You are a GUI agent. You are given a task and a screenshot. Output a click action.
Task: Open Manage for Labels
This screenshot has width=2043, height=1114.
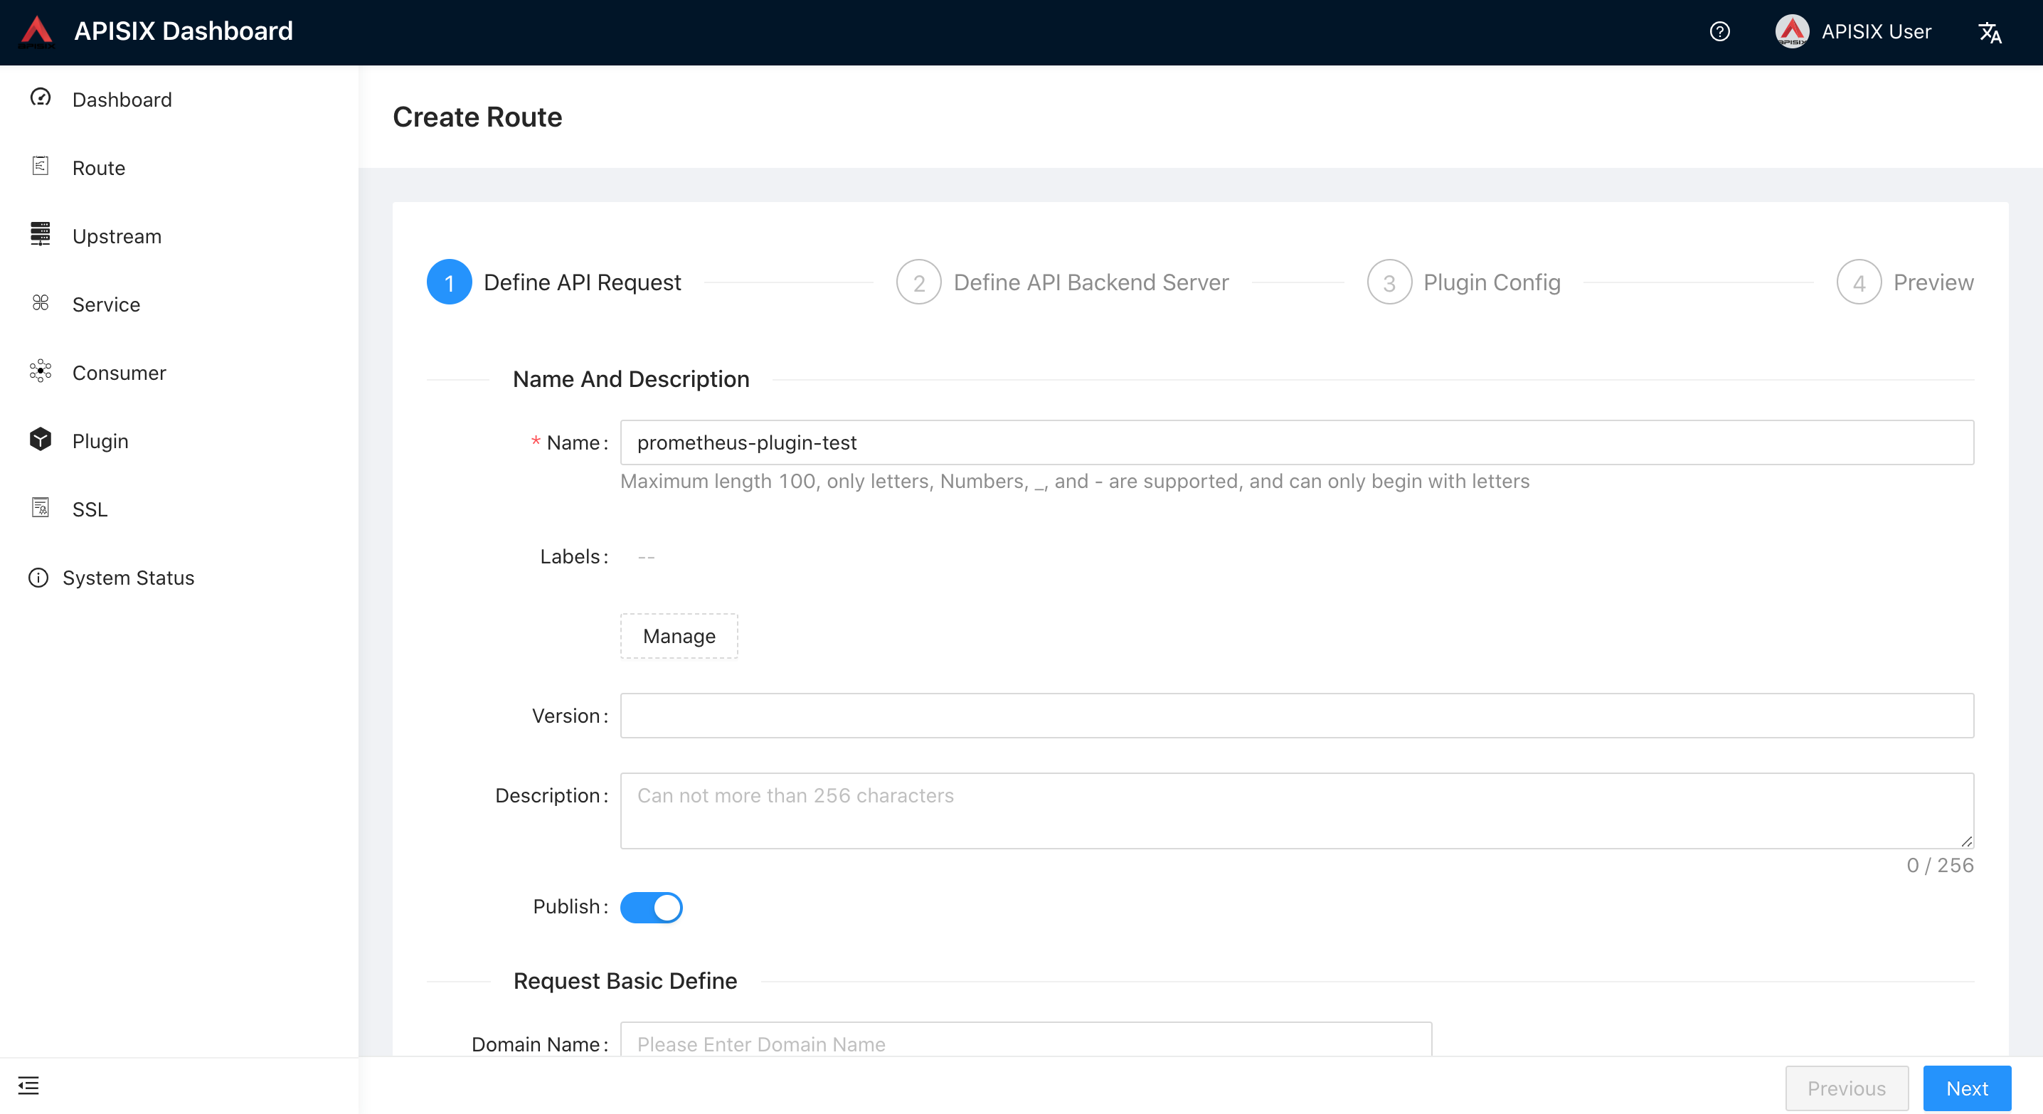tap(678, 636)
